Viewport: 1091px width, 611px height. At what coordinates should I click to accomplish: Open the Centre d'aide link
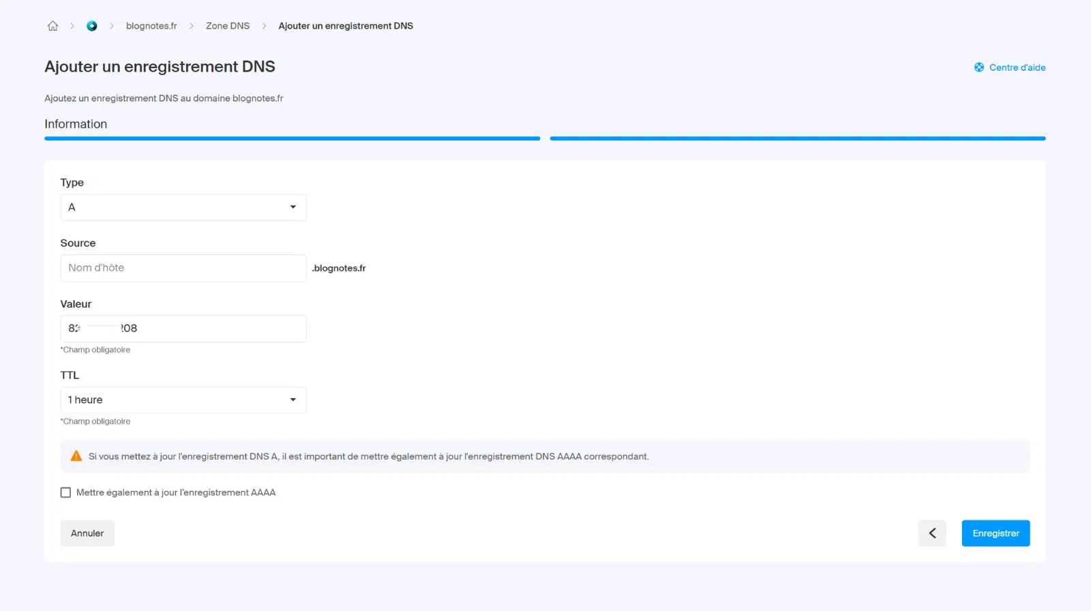pos(1017,68)
